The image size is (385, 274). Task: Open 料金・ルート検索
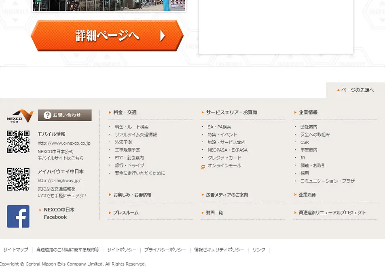click(x=131, y=127)
